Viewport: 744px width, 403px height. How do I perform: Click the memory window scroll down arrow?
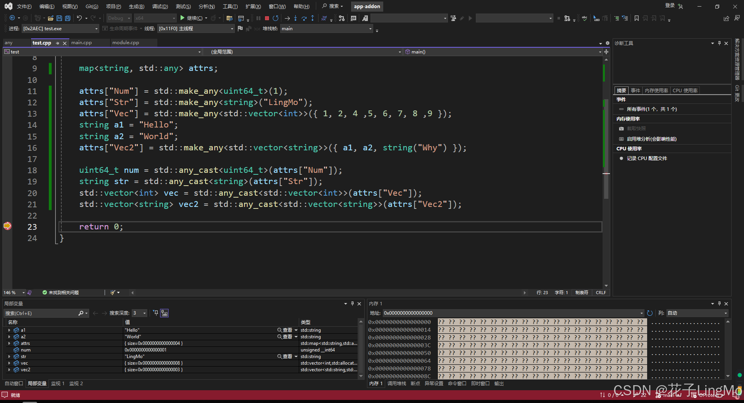point(728,376)
